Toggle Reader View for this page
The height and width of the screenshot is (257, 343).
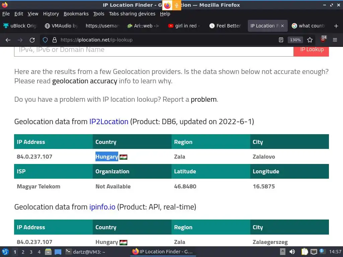tap(281, 40)
